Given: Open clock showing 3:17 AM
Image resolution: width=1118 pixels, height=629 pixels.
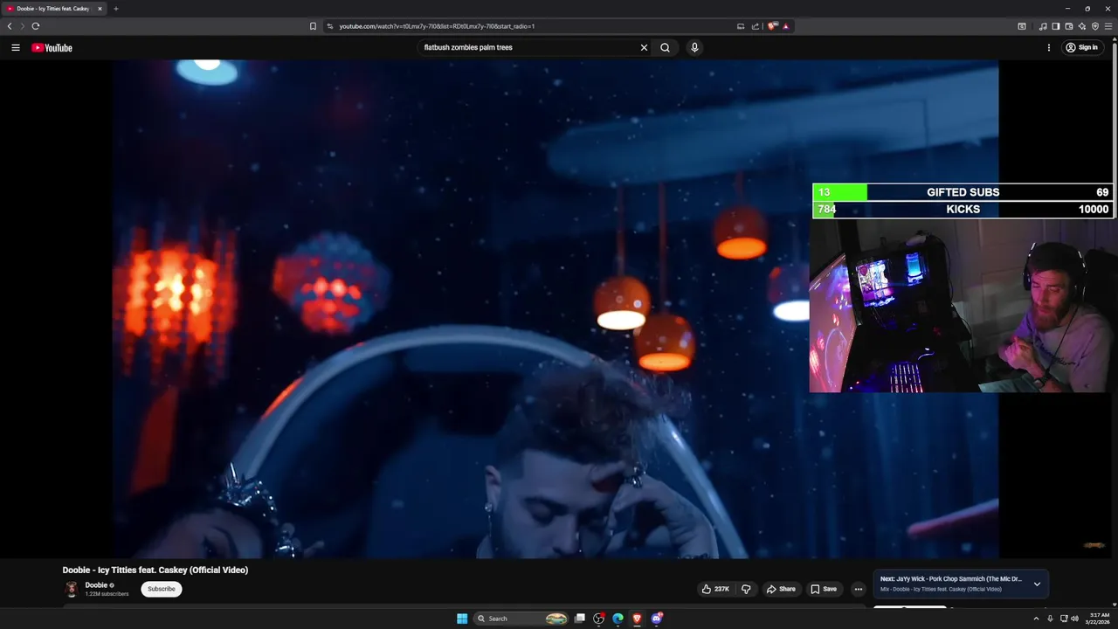Looking at the screenshot, I should 1097,619.
